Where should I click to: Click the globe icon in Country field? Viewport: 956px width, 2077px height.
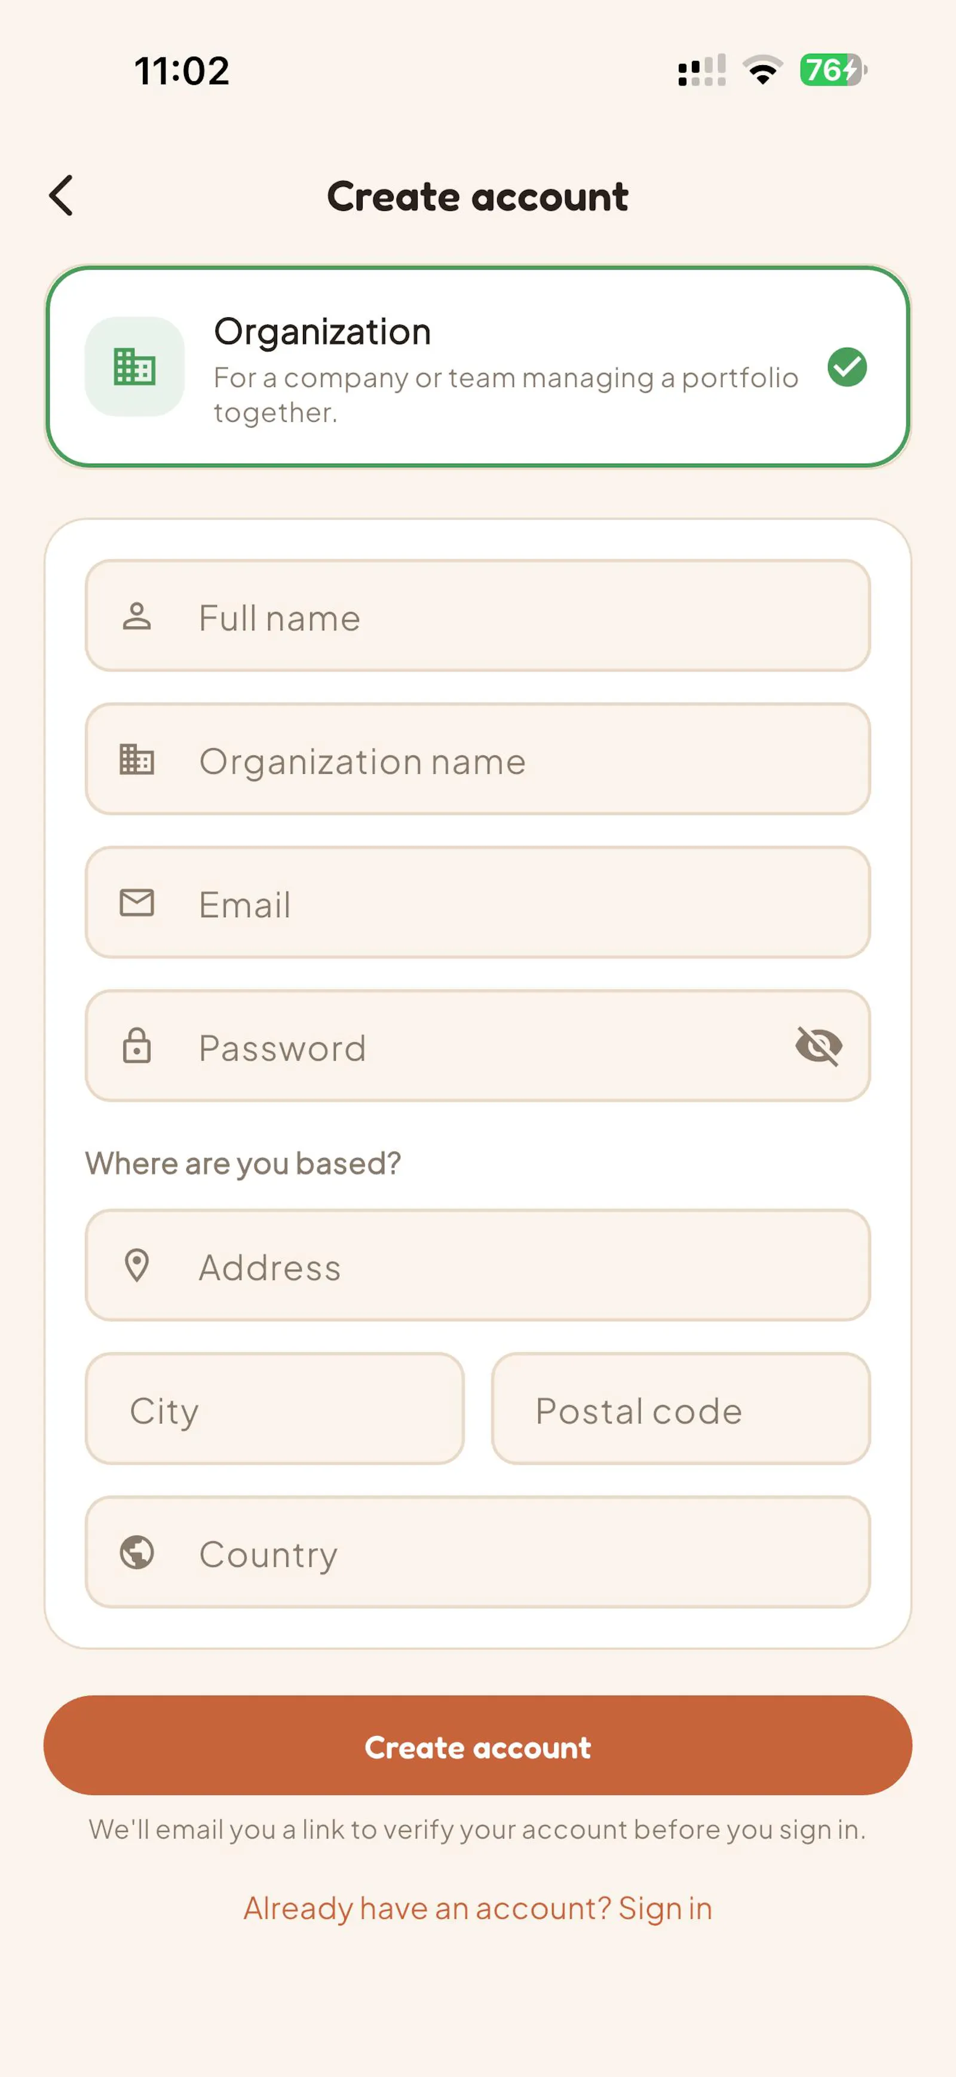pos(137,1552)
